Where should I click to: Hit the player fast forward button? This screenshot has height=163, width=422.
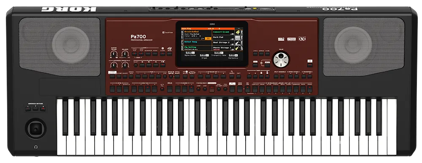point(149,65)
